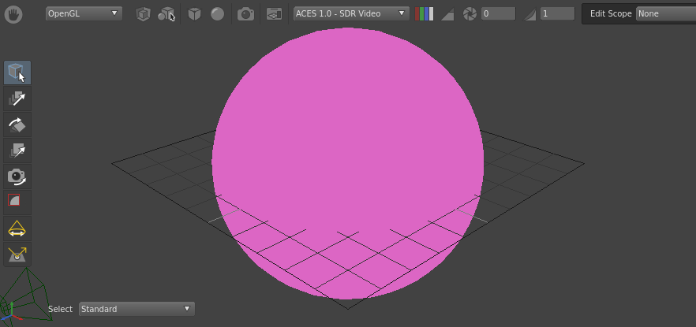Select the rotate tool in sidebar
Viewport: 696px width, 327px height.
17,124
